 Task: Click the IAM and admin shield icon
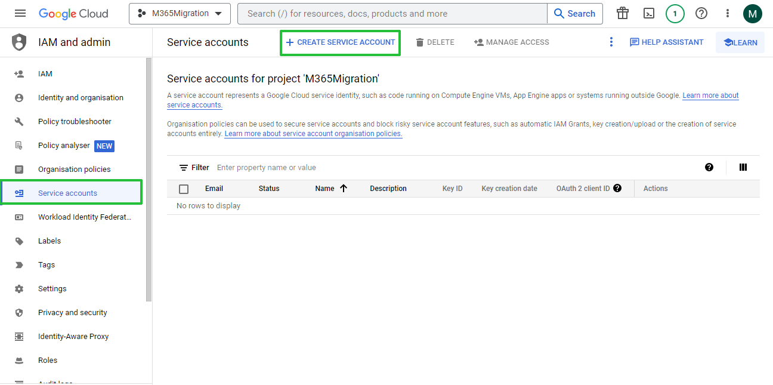(x=19, y=42)
